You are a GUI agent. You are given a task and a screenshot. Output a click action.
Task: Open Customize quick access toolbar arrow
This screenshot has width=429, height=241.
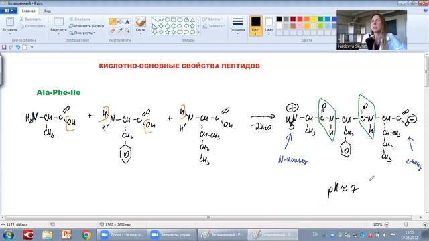[32, 48]
